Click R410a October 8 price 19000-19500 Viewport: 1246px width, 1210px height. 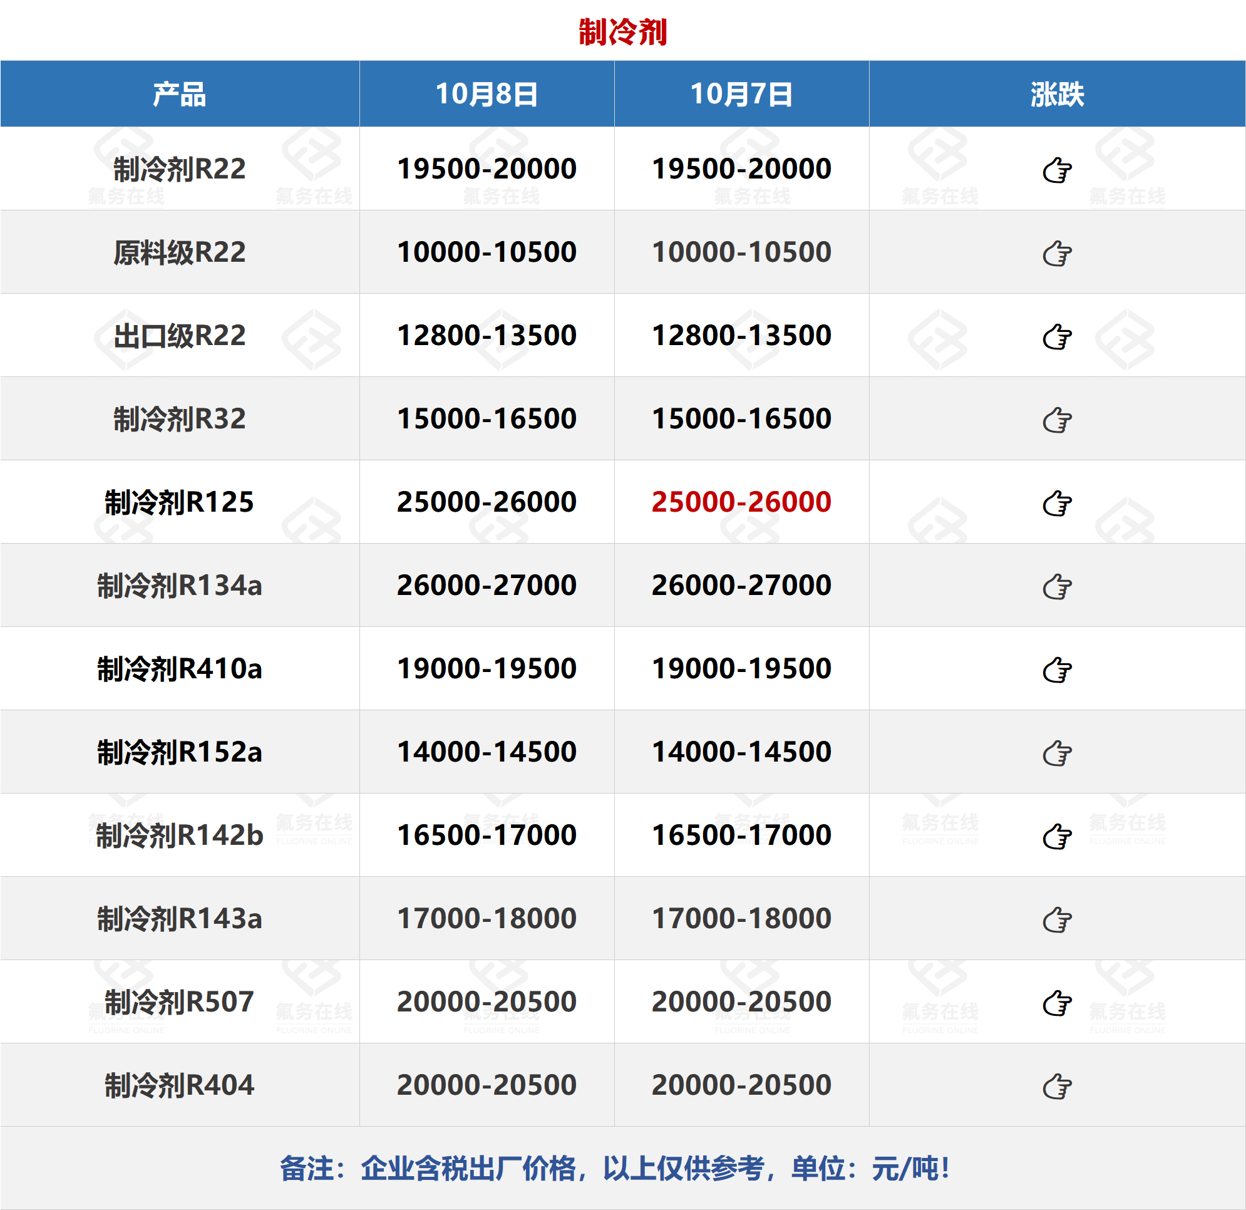click(487, 668)
